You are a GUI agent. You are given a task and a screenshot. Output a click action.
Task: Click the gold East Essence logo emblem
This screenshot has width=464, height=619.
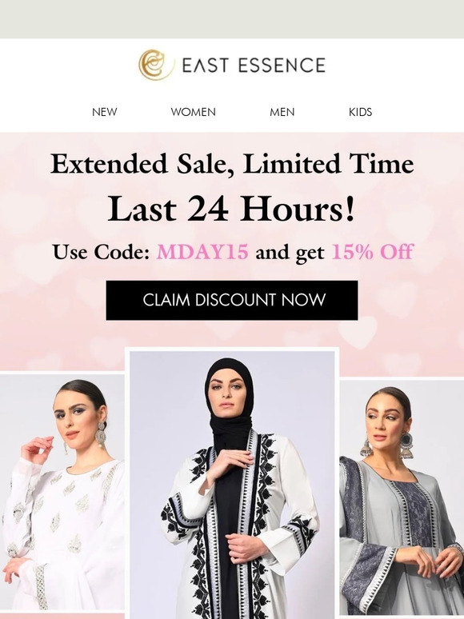click(x=156, y=65)
